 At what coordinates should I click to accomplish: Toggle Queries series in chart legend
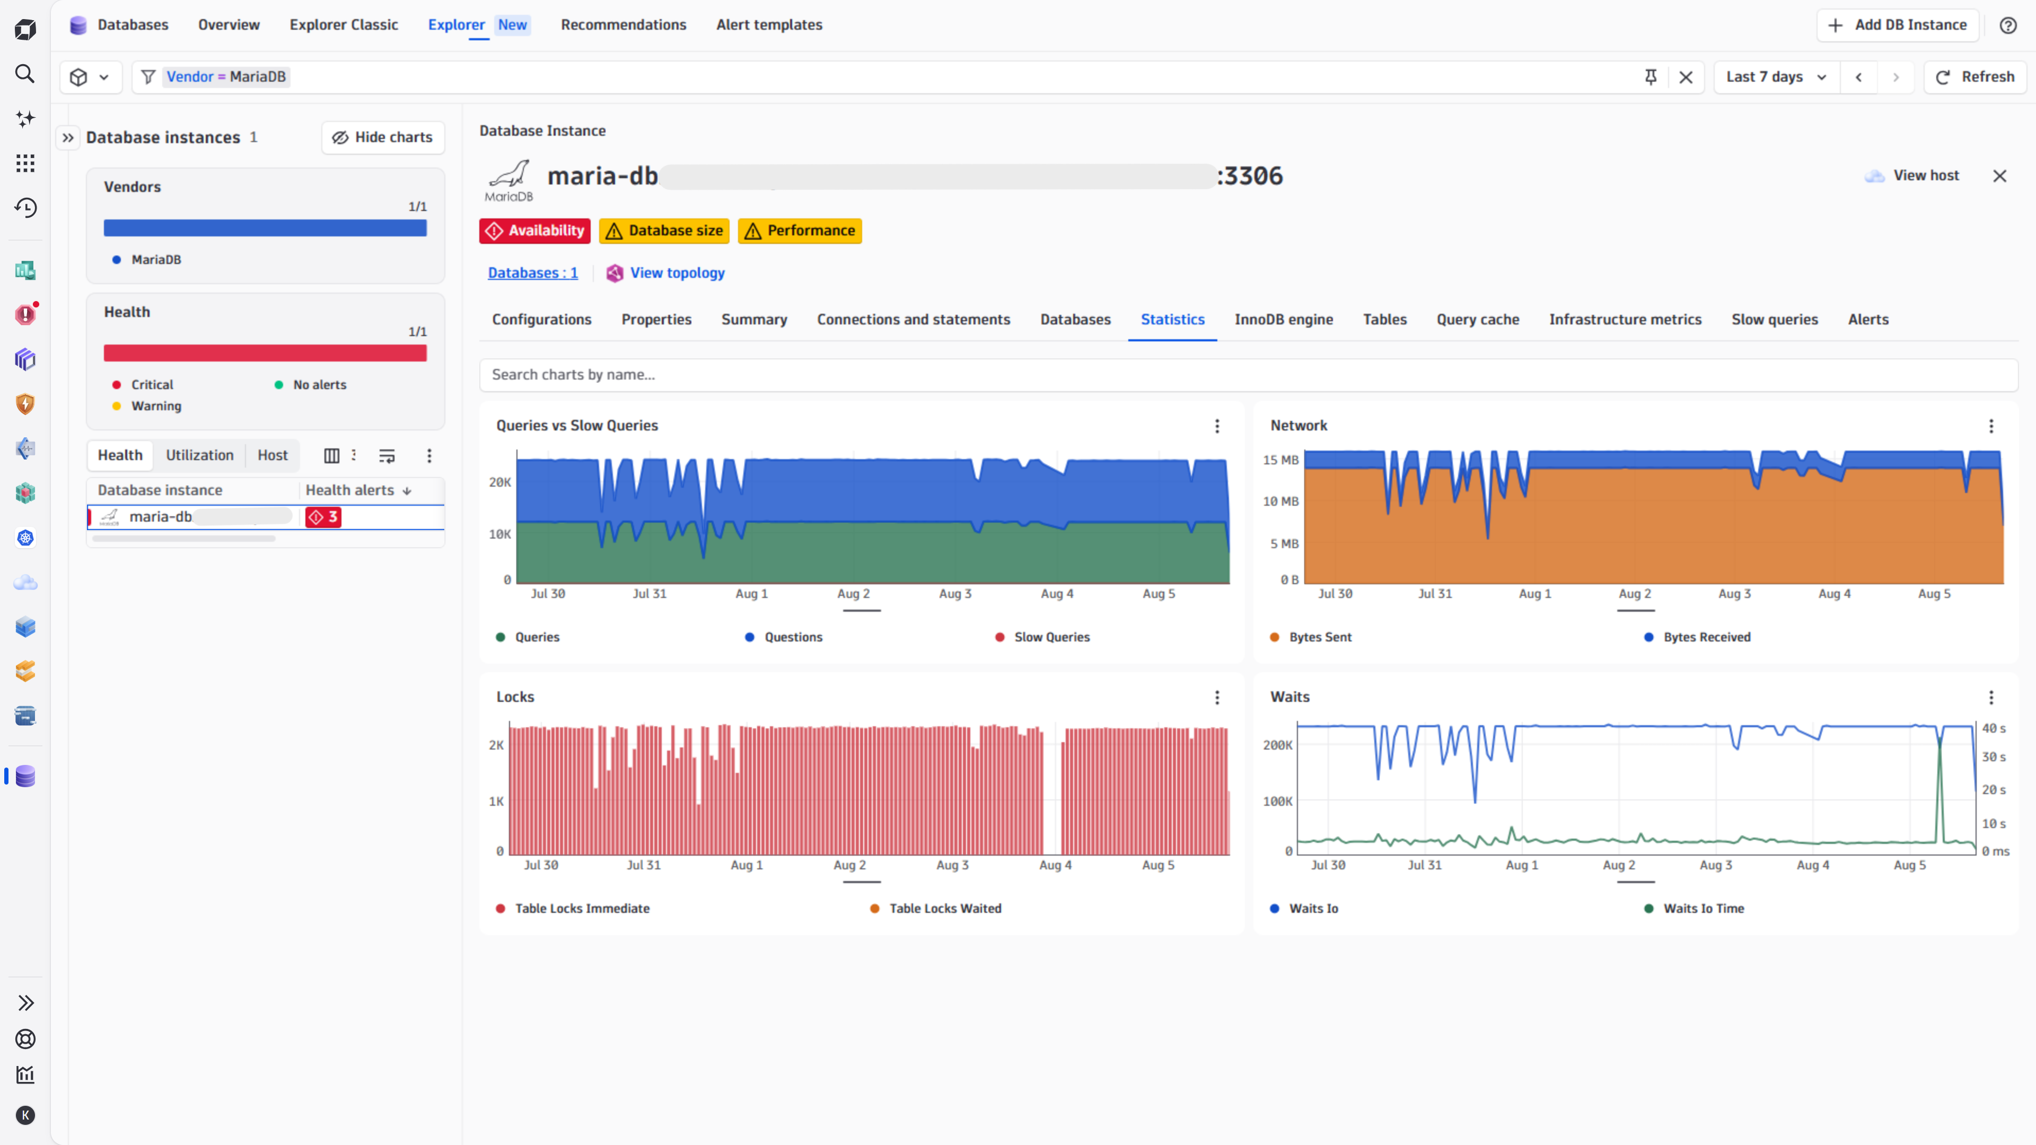pos(528,637)
